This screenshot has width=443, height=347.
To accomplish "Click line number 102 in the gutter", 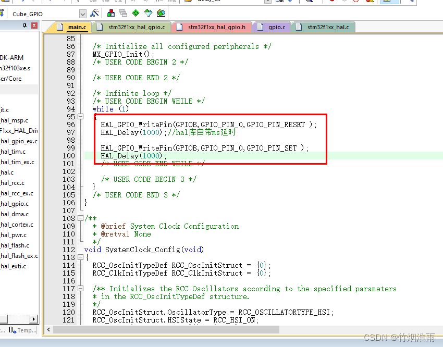I will pos(69,171).
